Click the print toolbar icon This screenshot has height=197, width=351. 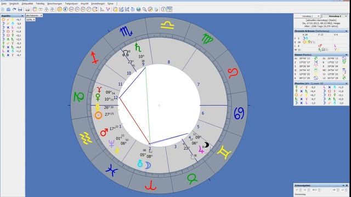pyautogui.click(x=27, y=9)
